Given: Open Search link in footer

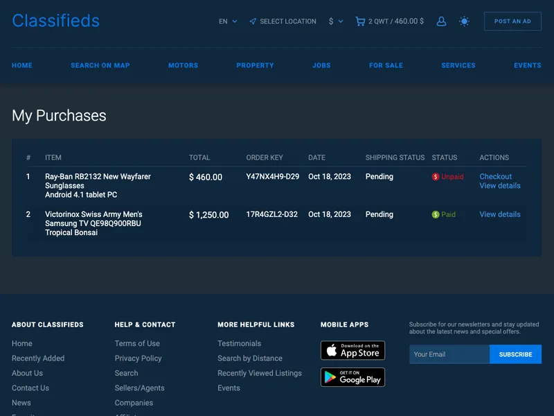Looking at the screenshot, I should pyautogui.click(x=126, y=373).
